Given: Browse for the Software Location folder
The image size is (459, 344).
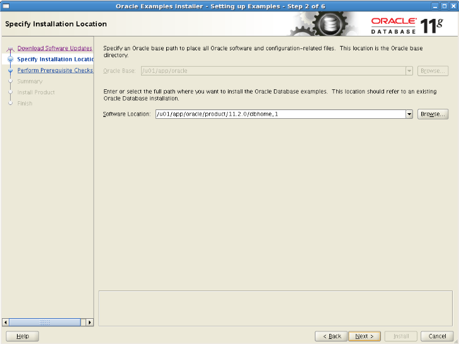Looking at the screenshot, I should [433, 114].
